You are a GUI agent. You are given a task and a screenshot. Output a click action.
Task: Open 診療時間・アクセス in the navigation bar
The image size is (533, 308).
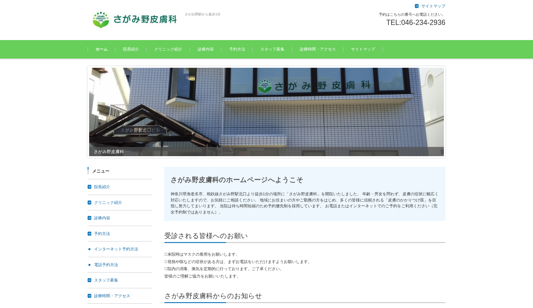pyautogui.click(x=317, y=49)
